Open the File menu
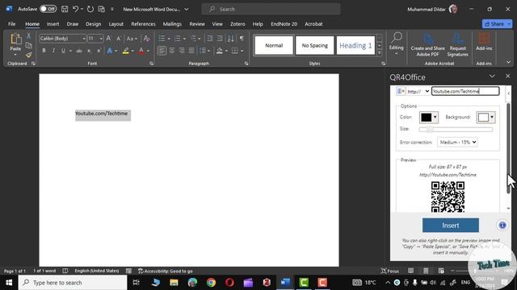The height and width of the screenshot is (290, 517). click(x=12, y=24)
